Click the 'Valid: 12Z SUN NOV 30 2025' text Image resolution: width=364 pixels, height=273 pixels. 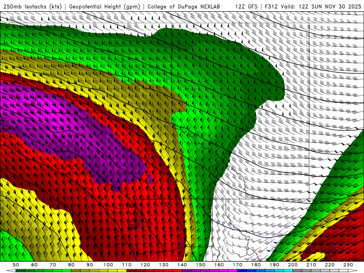[x=321, y=6]
